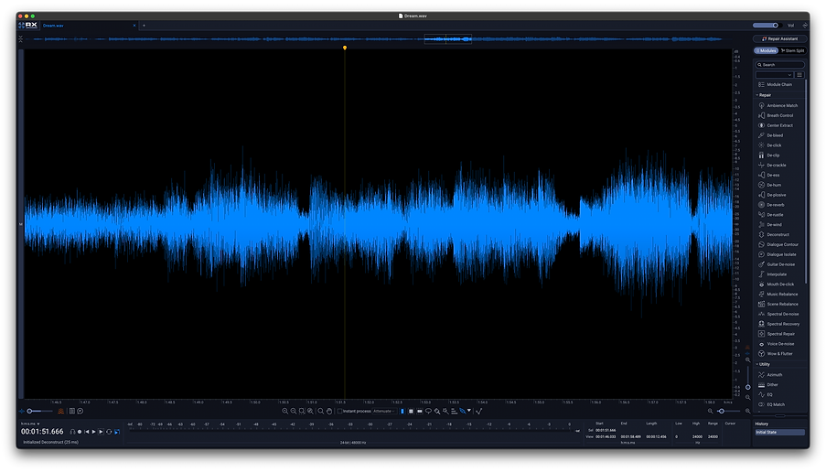Select the time-frequency selection tool

[x=411, y=411]
